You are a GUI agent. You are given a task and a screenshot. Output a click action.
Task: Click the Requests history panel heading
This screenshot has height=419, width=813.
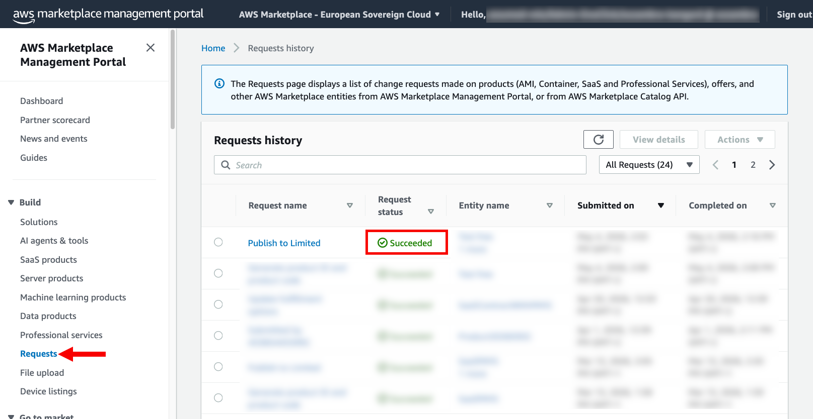pos(258,140)
